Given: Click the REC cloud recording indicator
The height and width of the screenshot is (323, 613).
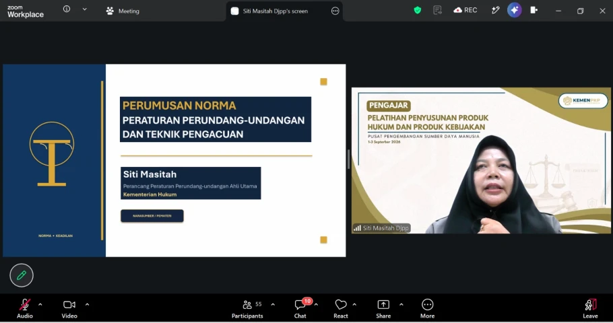Looking at the screenshot, I should point(465,11).
